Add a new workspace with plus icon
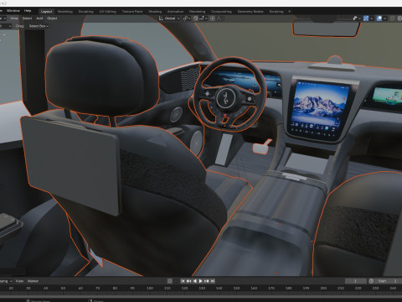Screen dimensions: 402x302 (289, 12)
